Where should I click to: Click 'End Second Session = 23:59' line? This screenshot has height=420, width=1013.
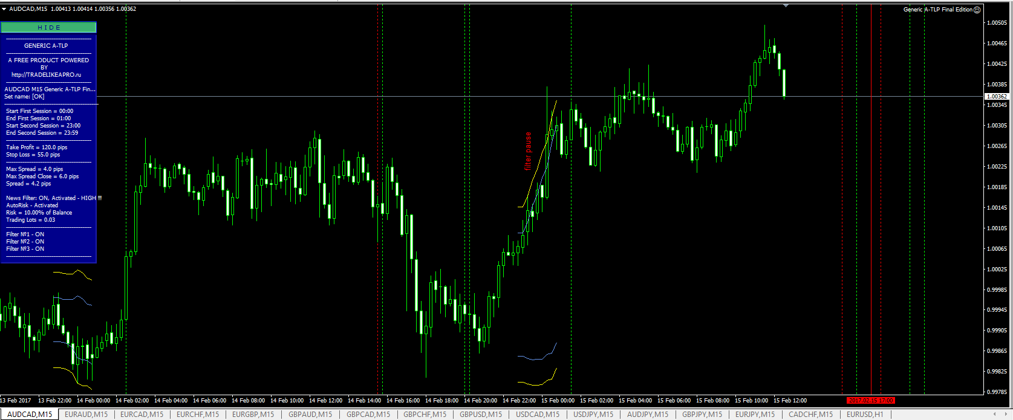[x=42, y=133]
